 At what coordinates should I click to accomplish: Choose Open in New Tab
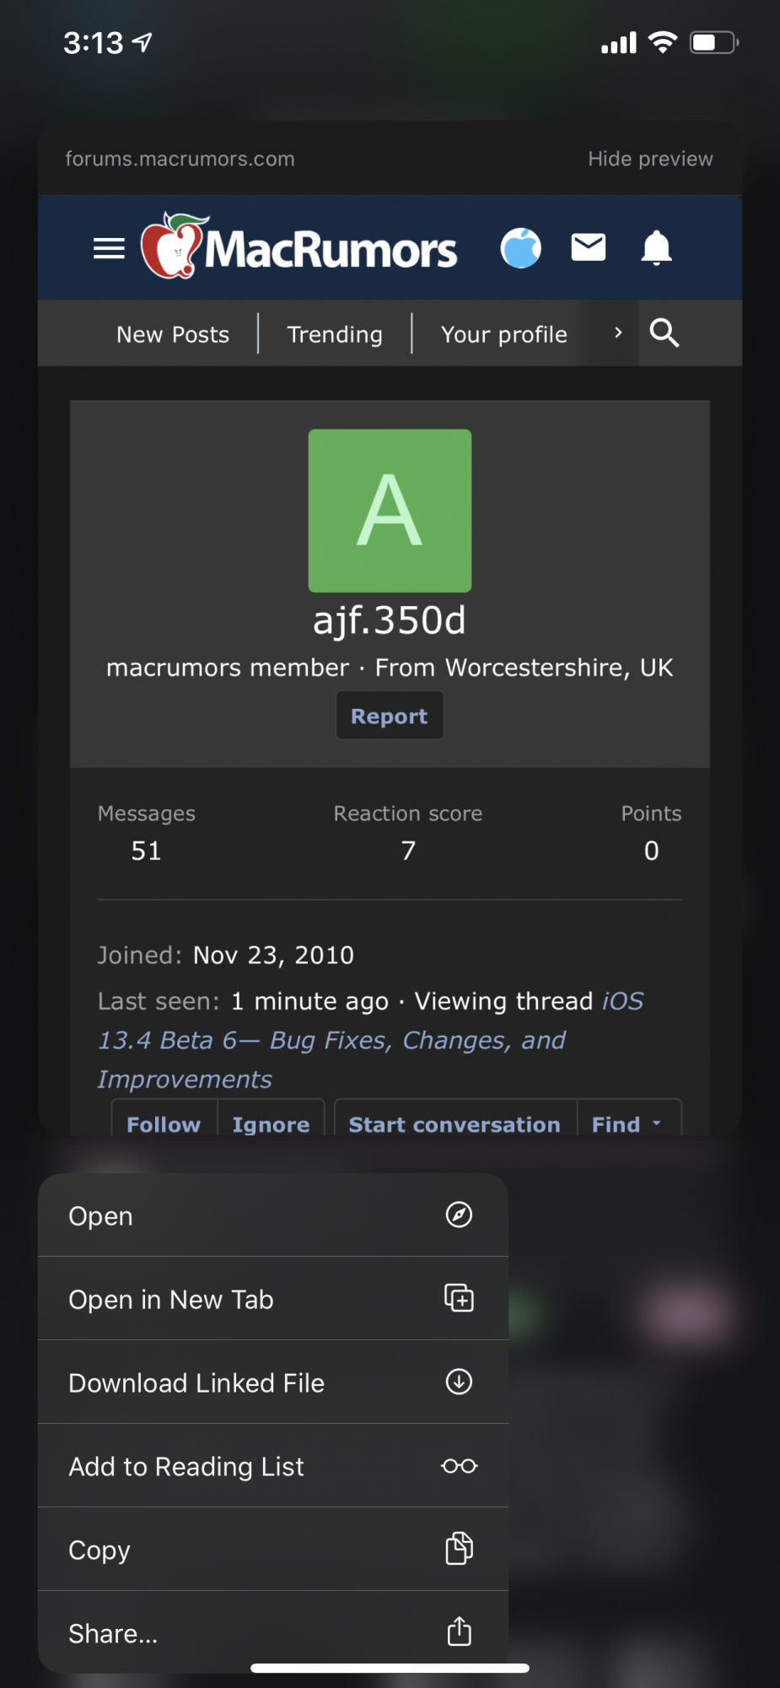pos(273,1299)
